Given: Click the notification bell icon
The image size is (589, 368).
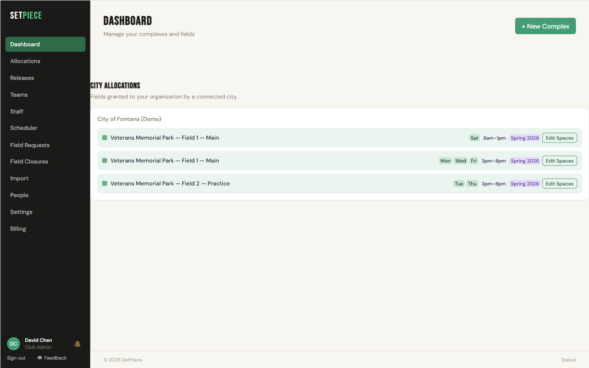Looking at the screenshot, I should tap(78, 344).
